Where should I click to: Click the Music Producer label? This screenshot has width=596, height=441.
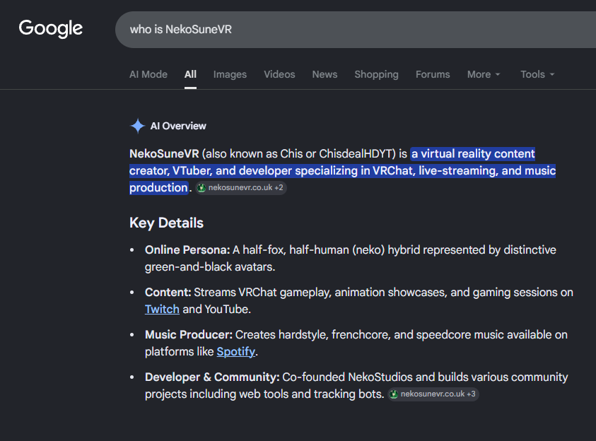tap(189, 335)
